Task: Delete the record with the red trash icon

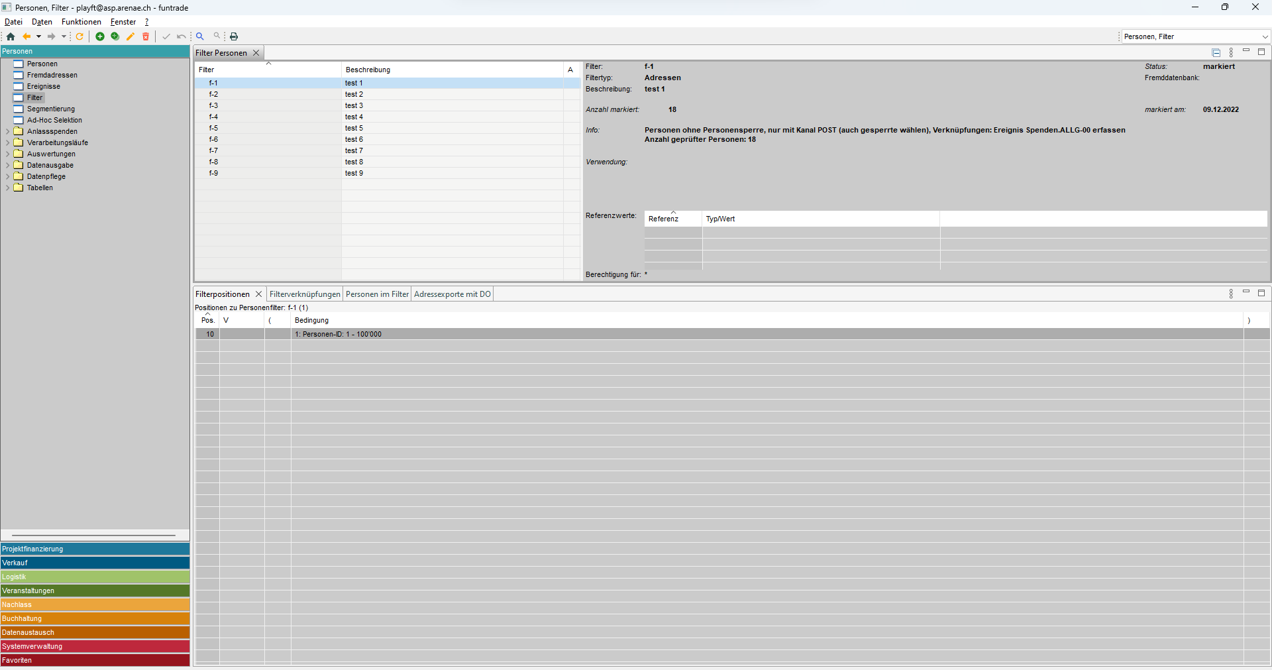Action: point(146,36)
